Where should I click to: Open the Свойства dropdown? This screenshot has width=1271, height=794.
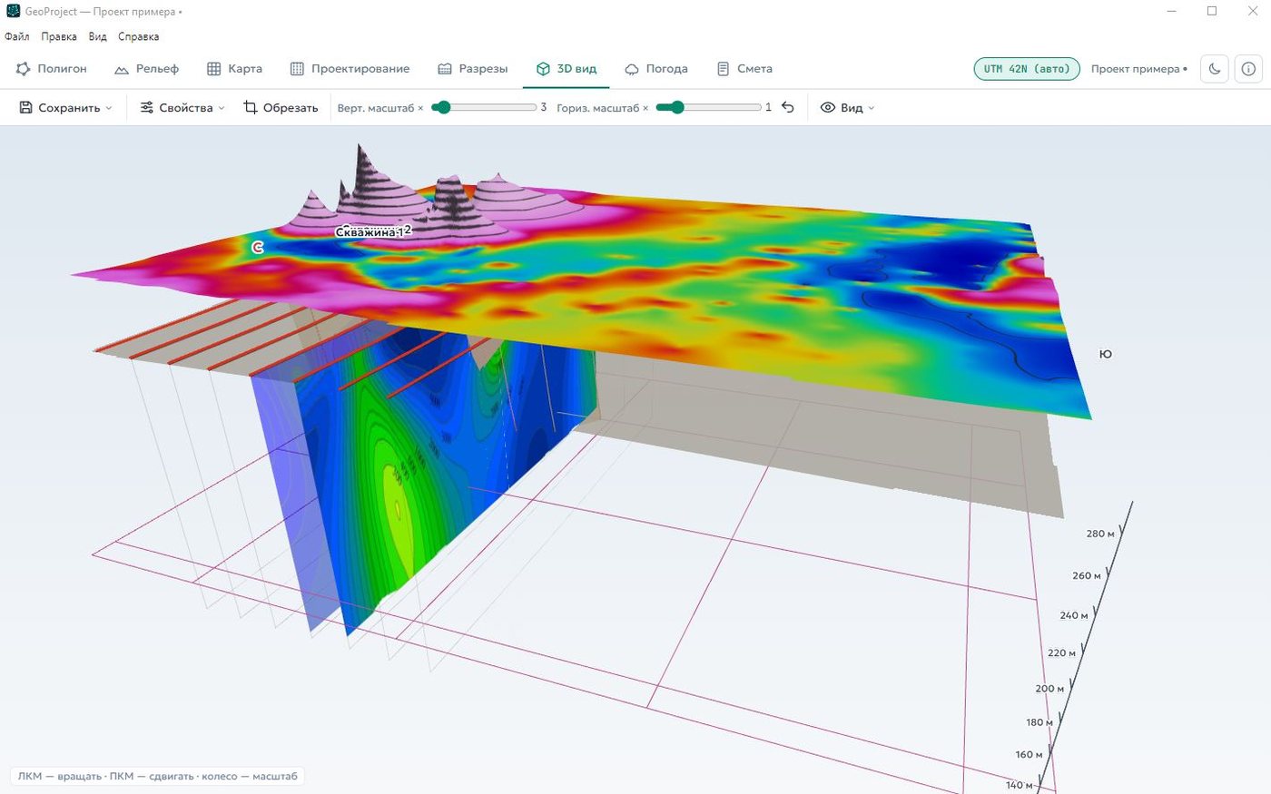tap(182, 108)
